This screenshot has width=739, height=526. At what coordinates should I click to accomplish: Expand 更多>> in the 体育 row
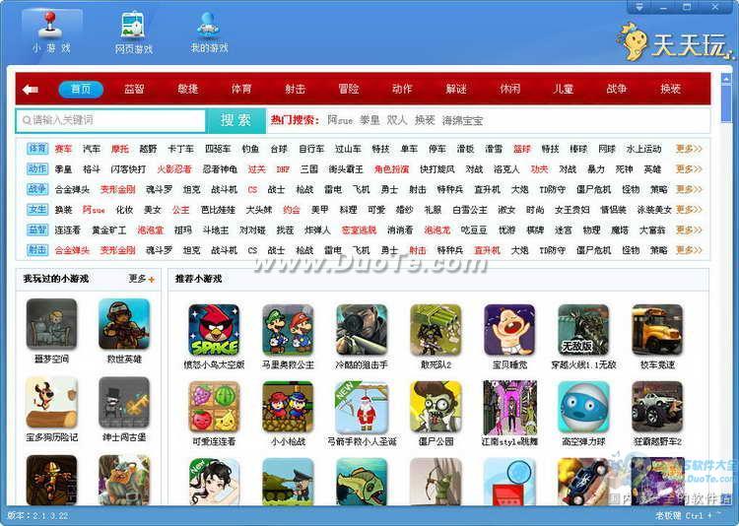coord(689,149)
